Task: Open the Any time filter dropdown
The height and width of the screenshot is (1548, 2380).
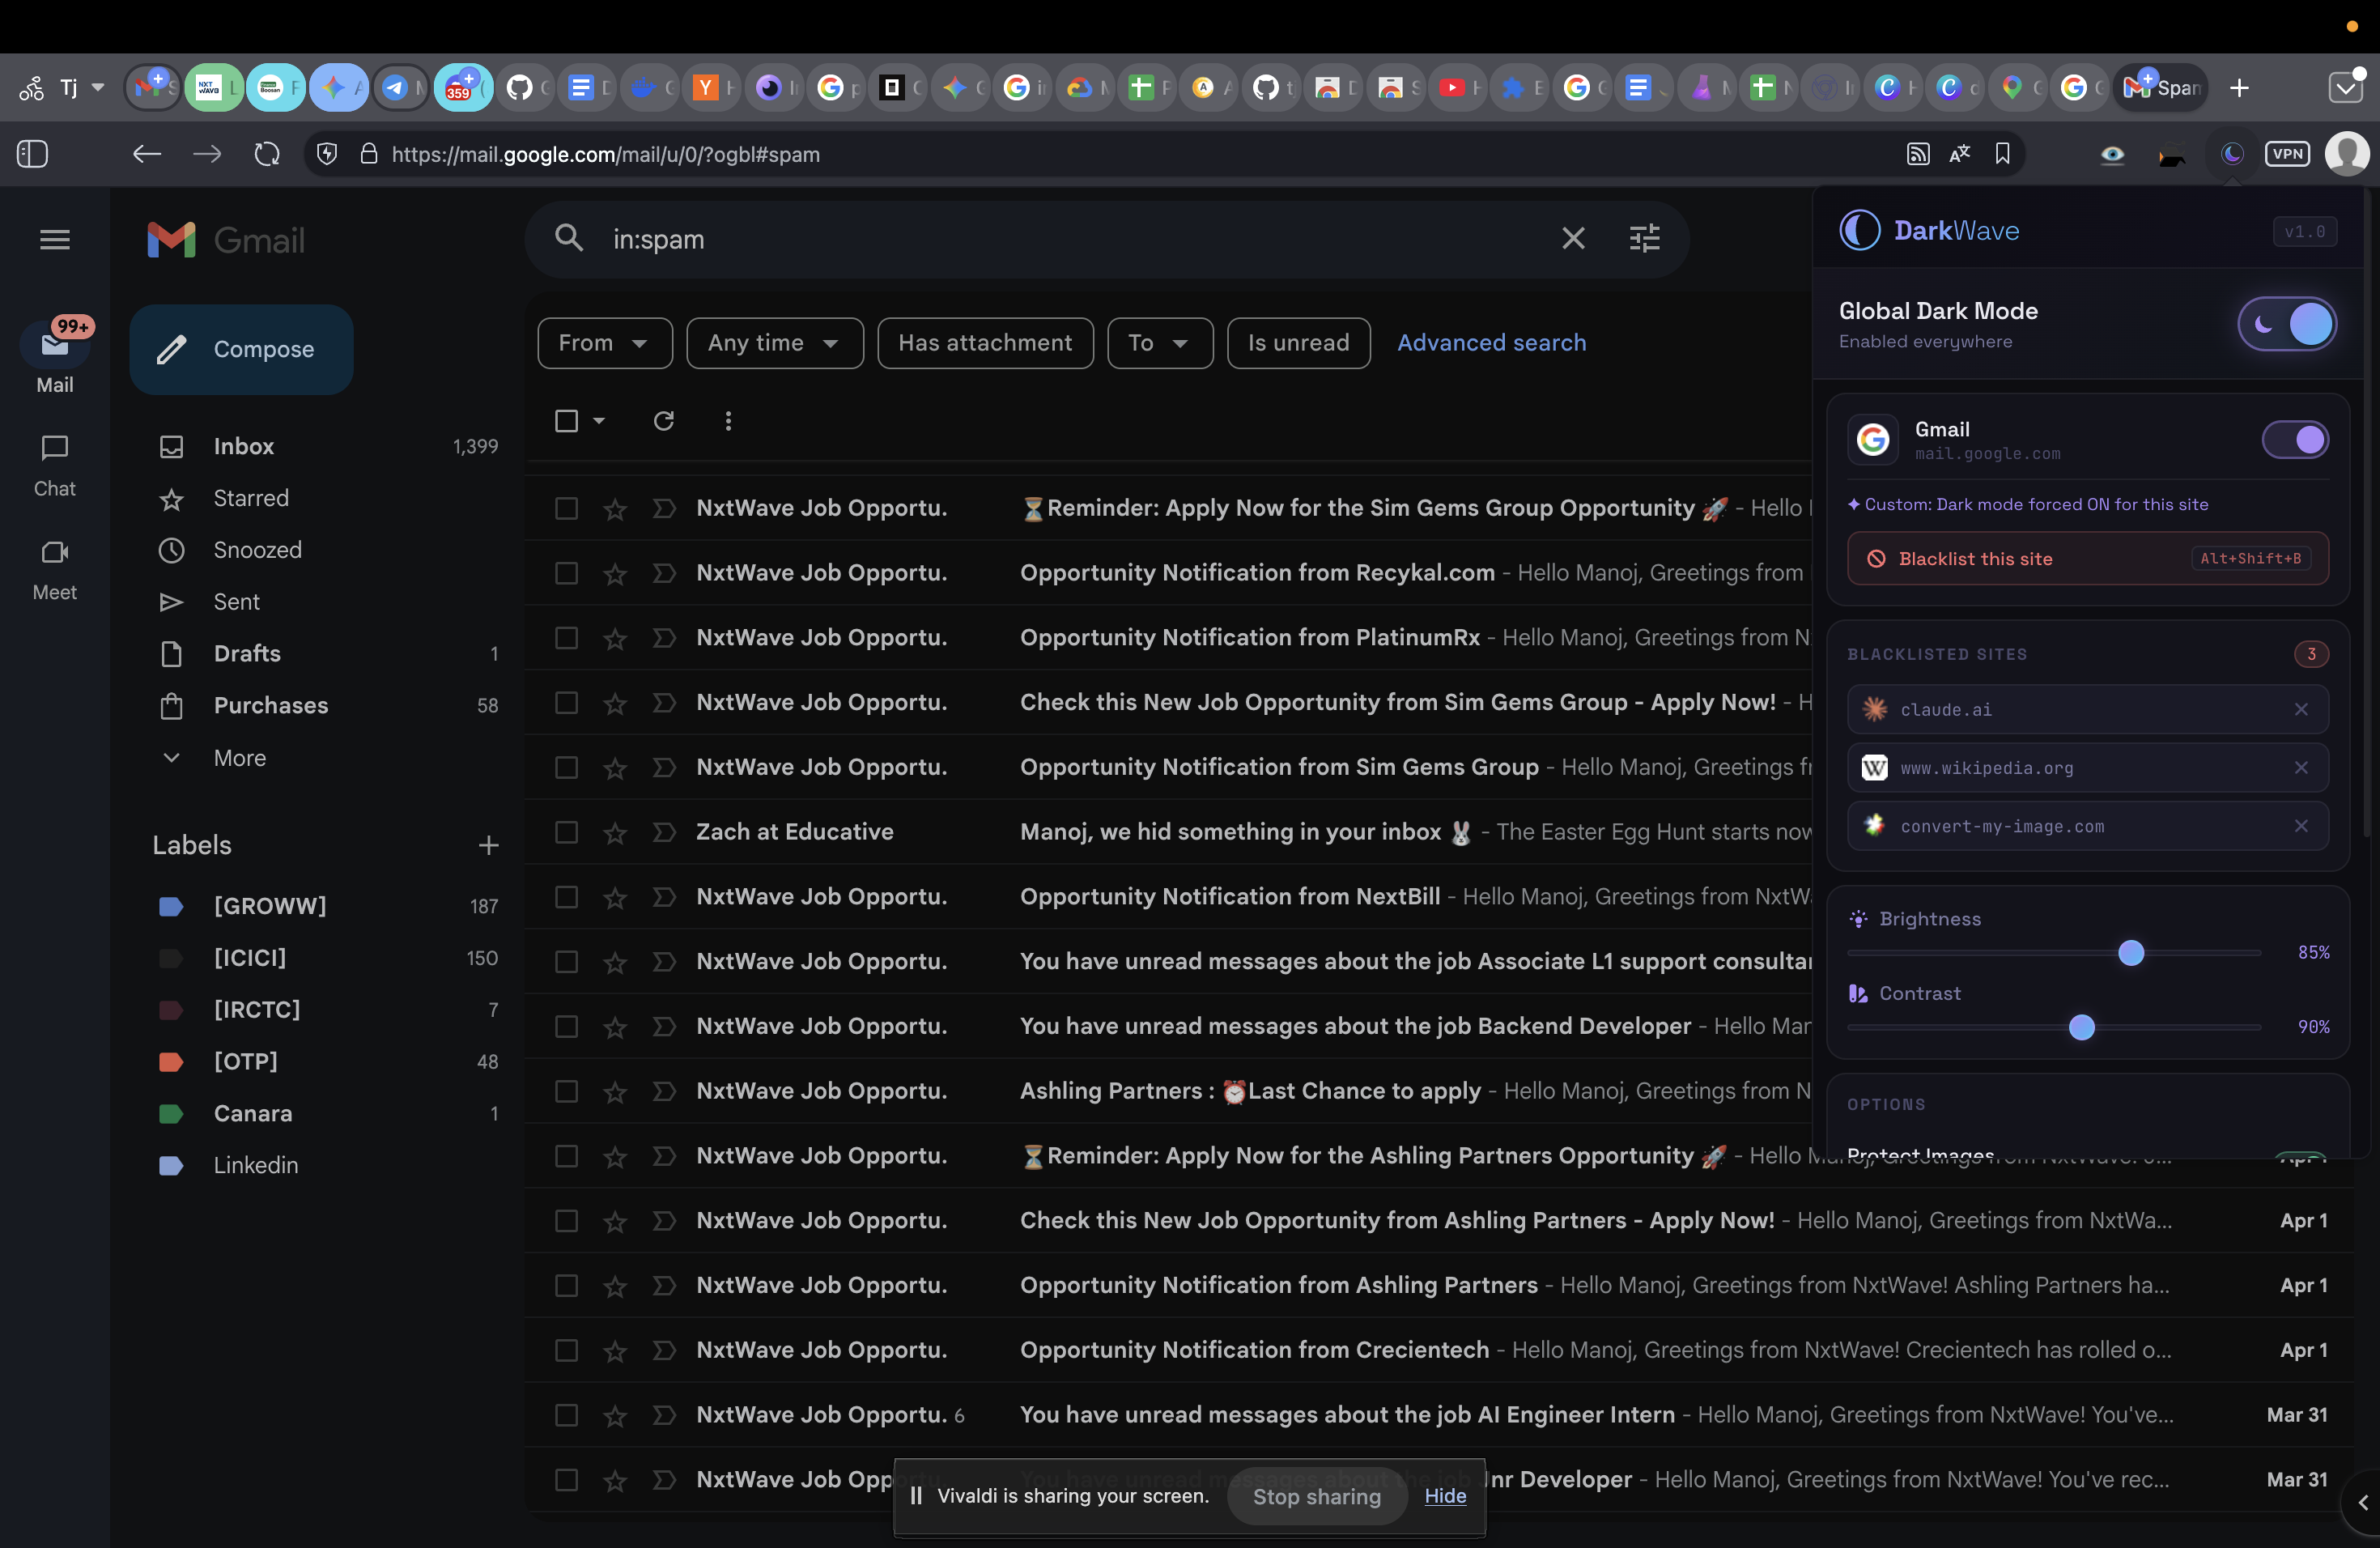Action: [x=774, y=342]
